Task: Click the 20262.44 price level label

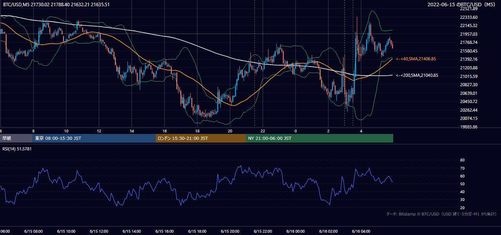Action: point(469,110)
